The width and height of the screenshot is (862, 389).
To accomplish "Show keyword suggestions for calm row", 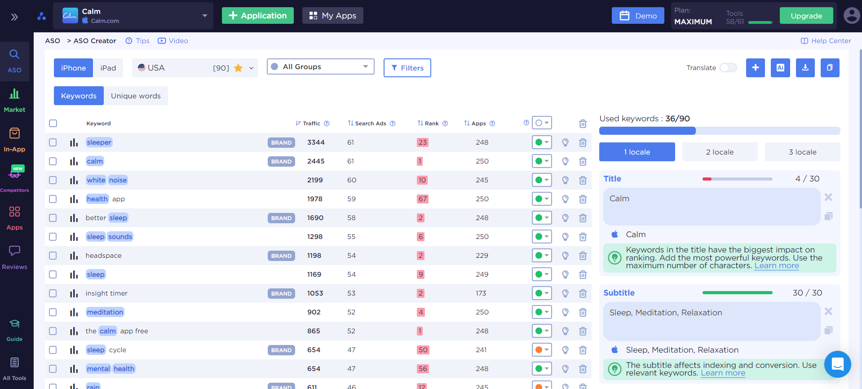I will pyautogui.click(x=566, y=161).
